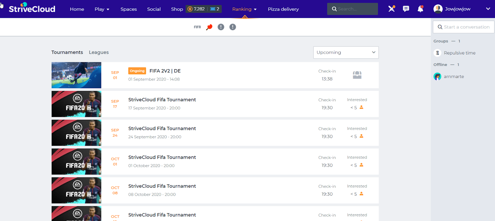Open the notifications bell
Viewport: 495px width, 221px height.
[420, 9]
